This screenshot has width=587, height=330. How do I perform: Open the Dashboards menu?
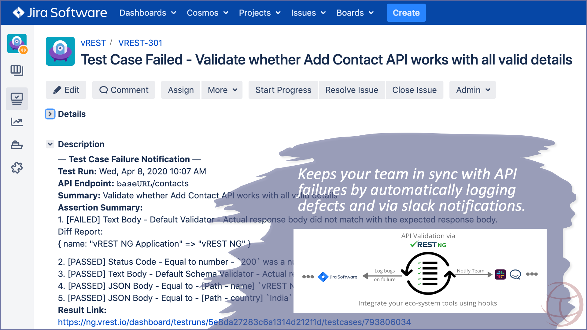148,13
